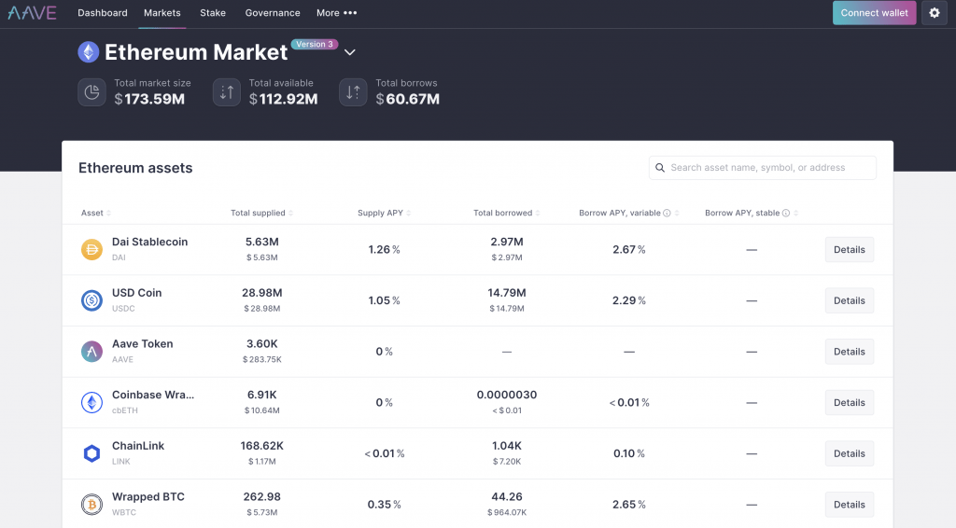Click WBTC's 2.65% variable borrow APY
This screenshot has width=956, height=528.
629,505
